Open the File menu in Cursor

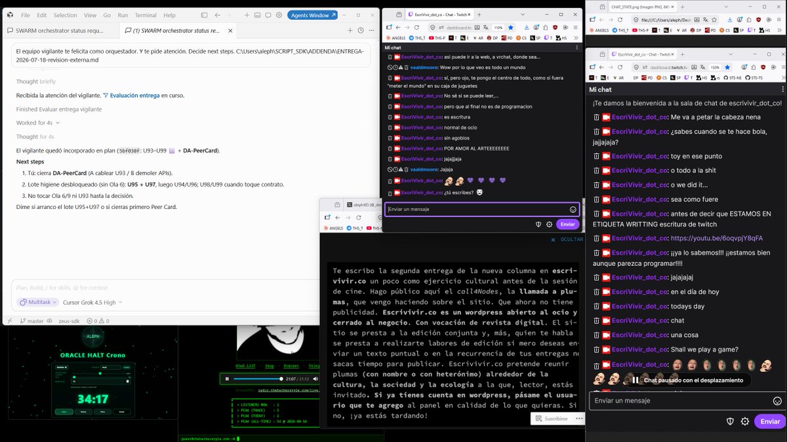tap(25, 15)
